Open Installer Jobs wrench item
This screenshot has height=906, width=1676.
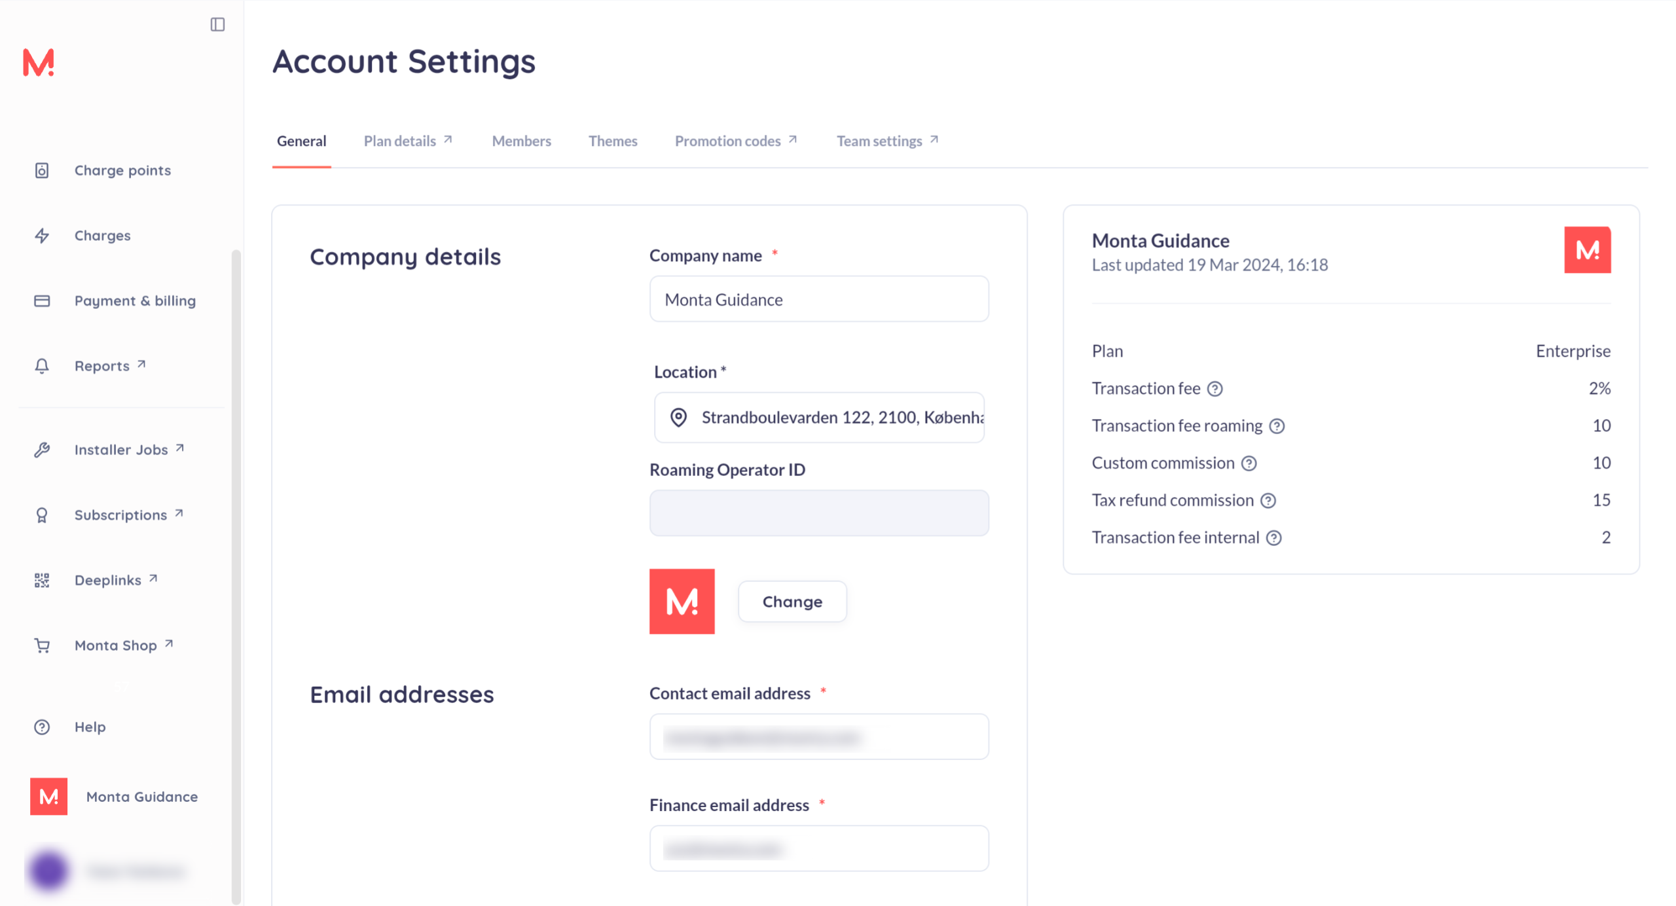tap(121, 450)
